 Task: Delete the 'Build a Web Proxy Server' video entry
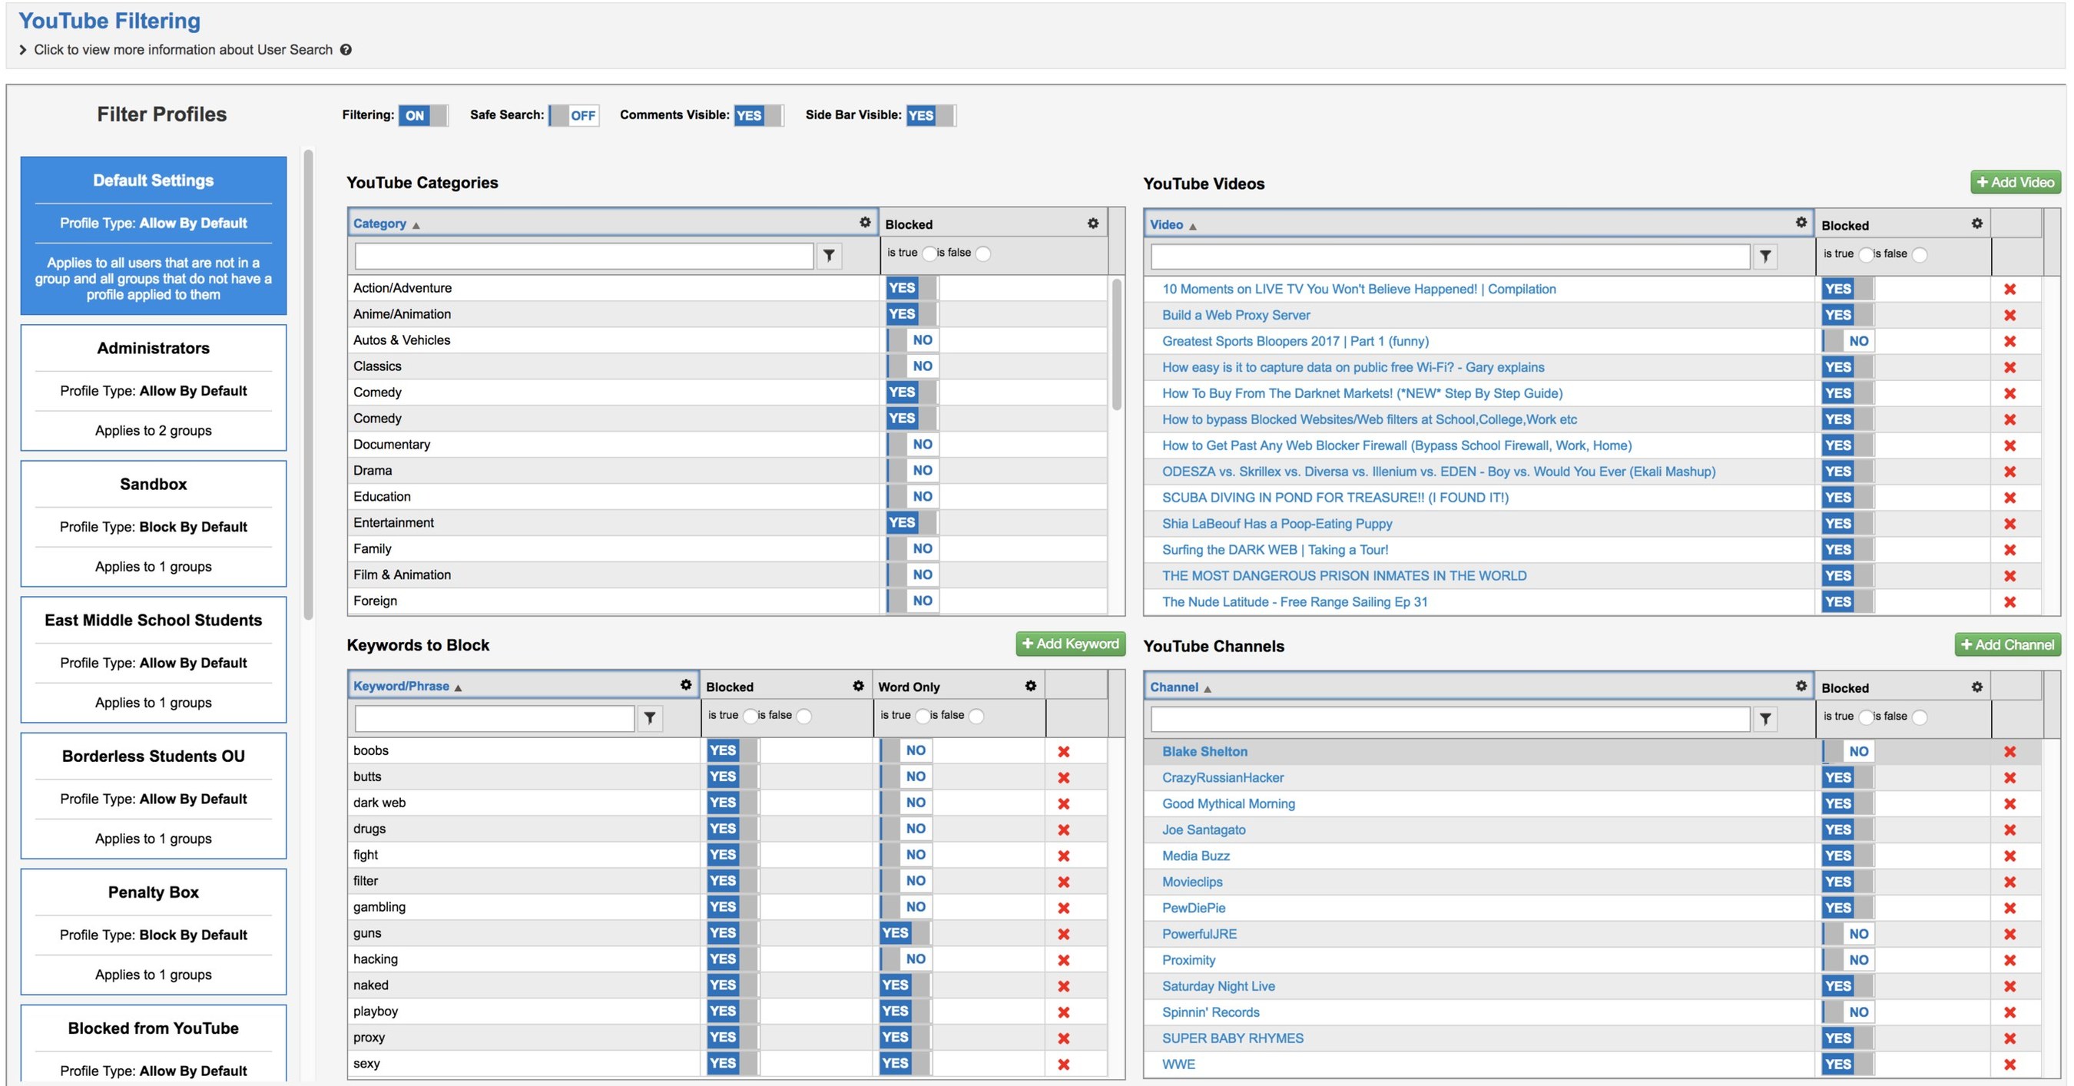(x=2009, y=316)
